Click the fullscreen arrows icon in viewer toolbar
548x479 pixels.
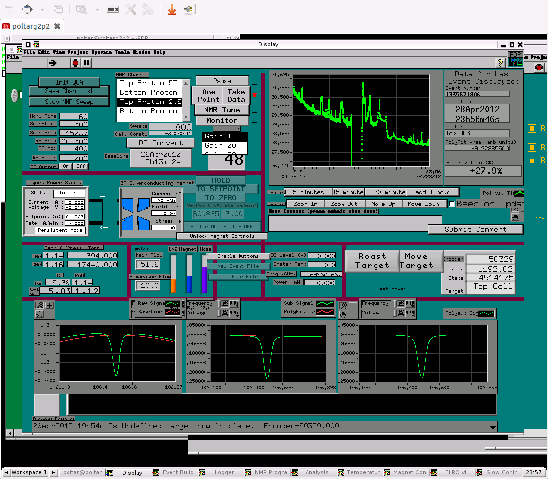point(27,9)
